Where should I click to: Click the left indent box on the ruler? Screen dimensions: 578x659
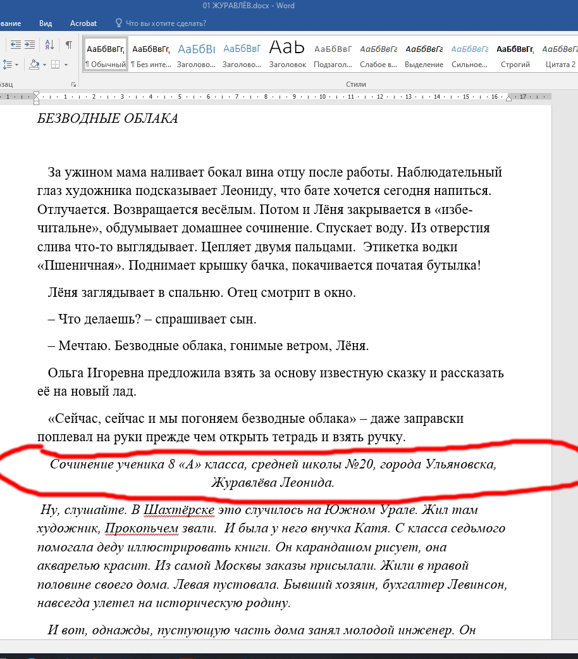pyautogui.click(x=37, y=102)
